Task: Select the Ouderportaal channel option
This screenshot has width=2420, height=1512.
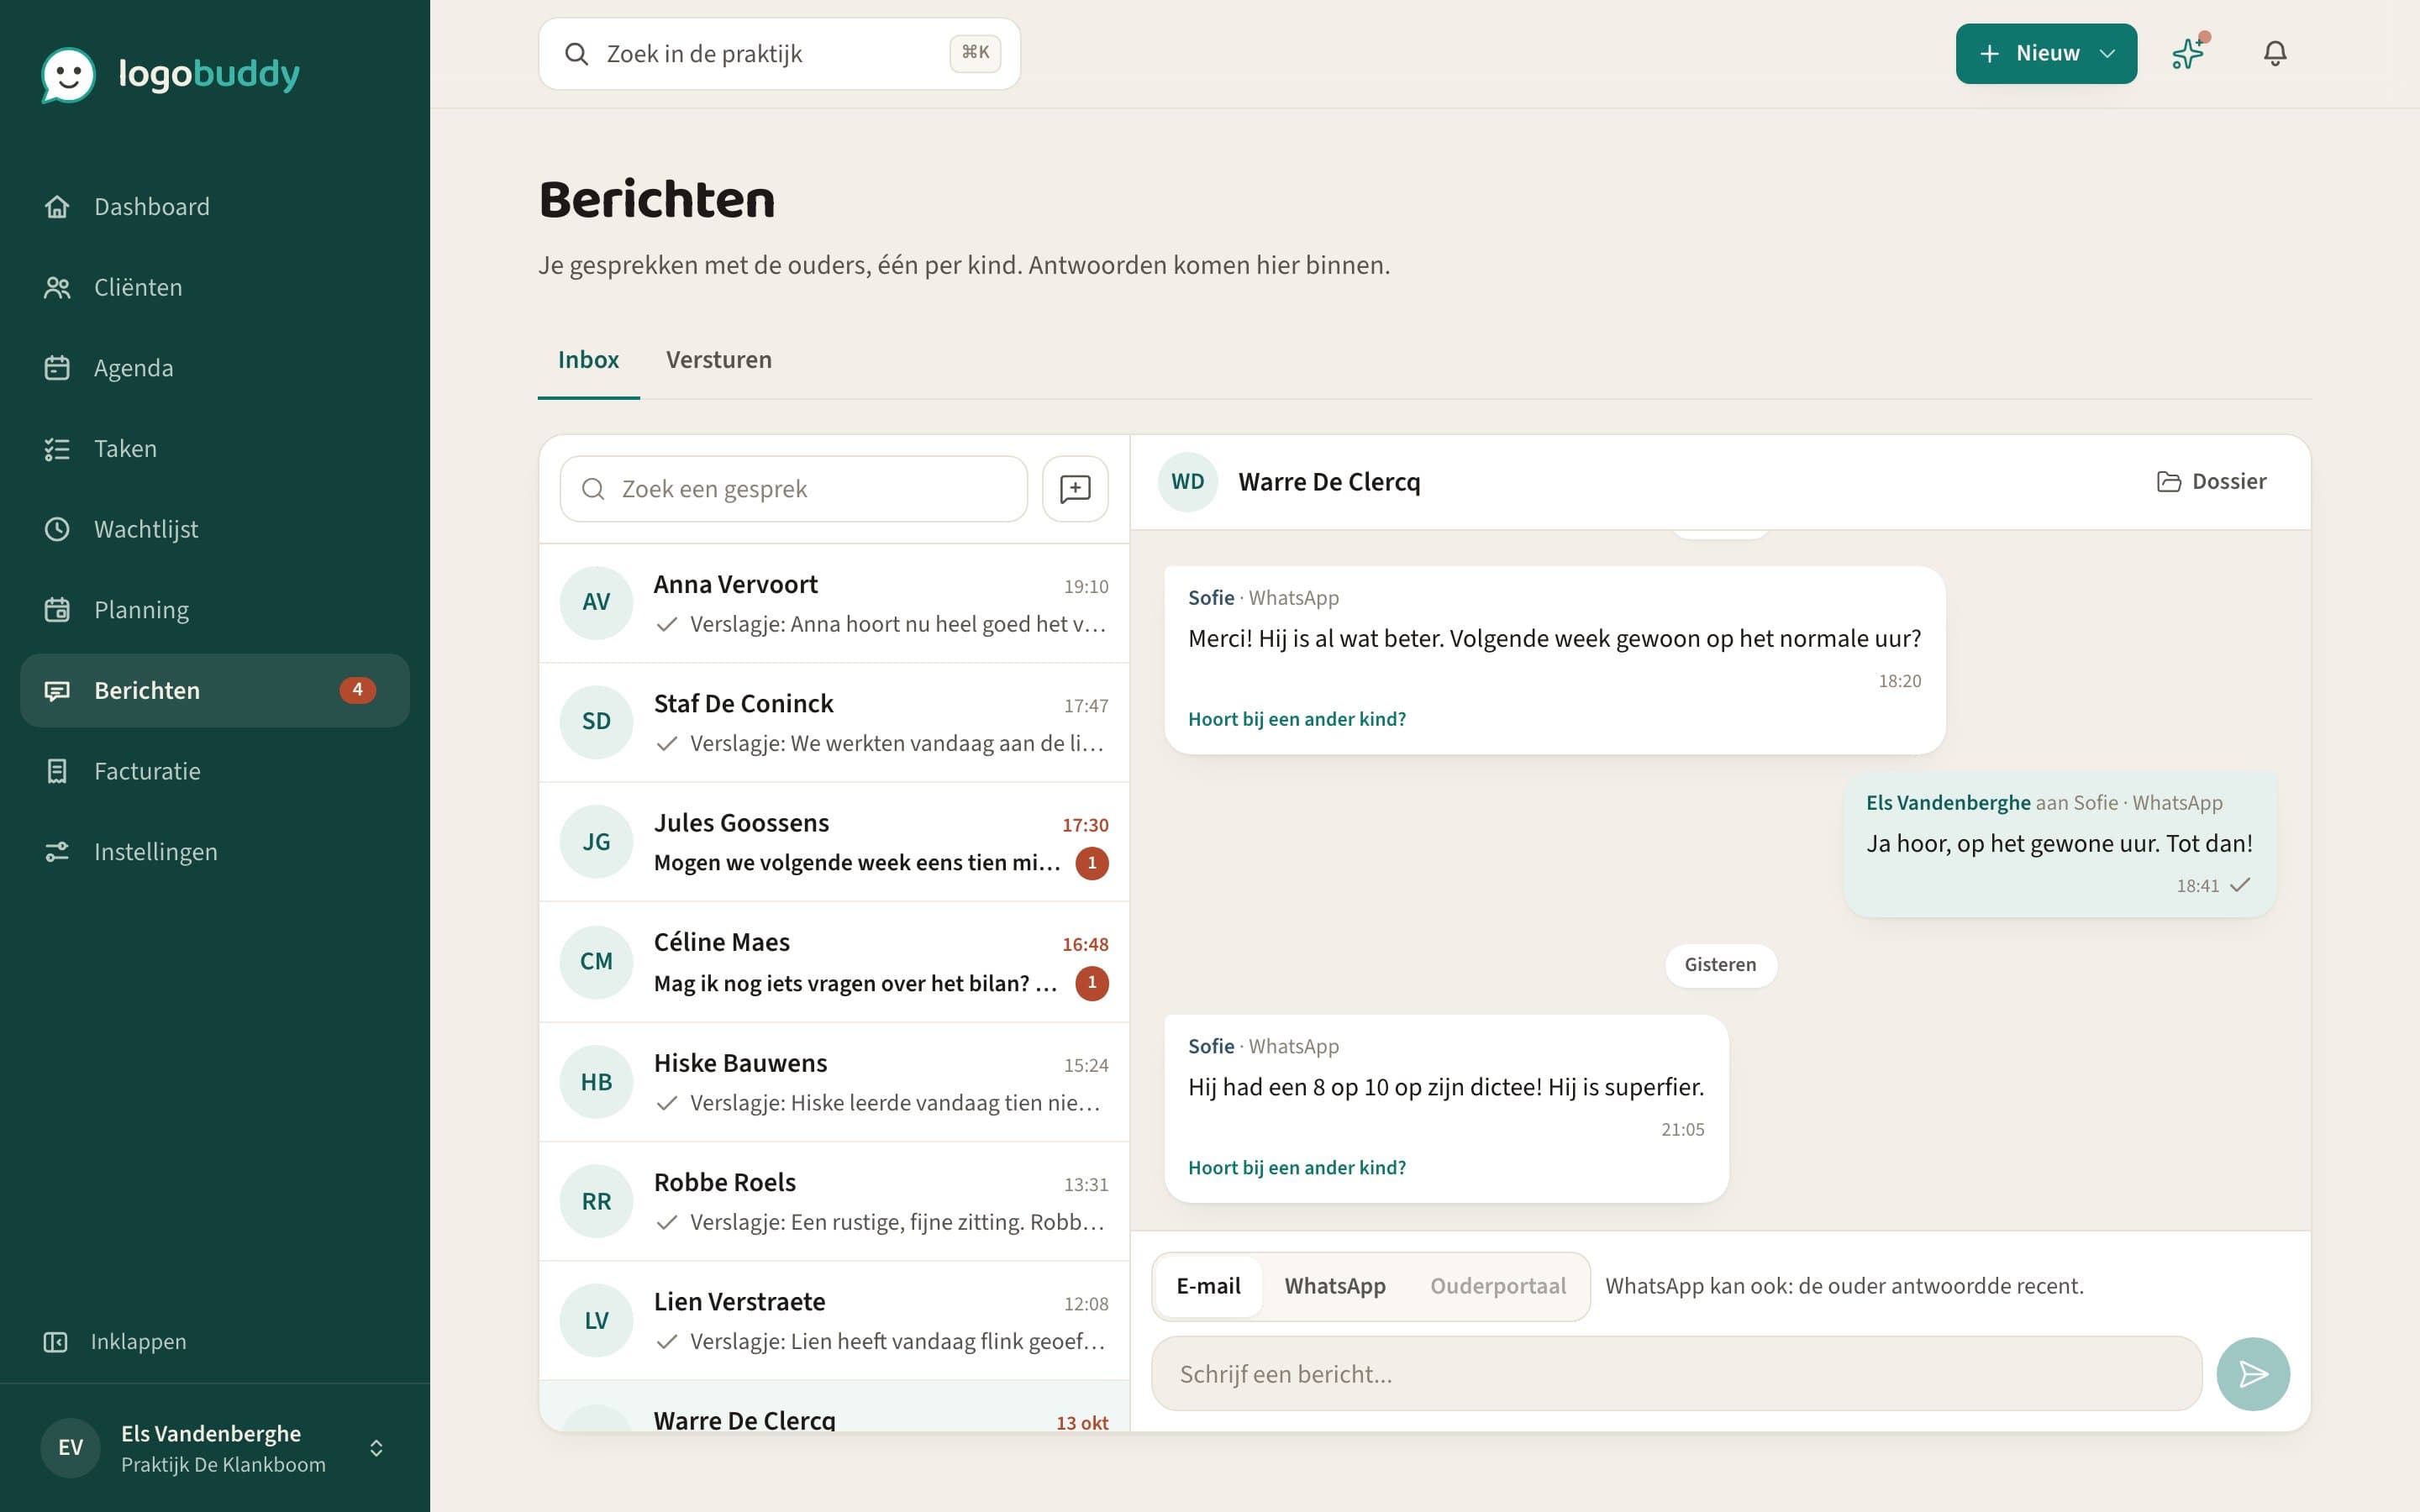Action: click(1498, 1286)
